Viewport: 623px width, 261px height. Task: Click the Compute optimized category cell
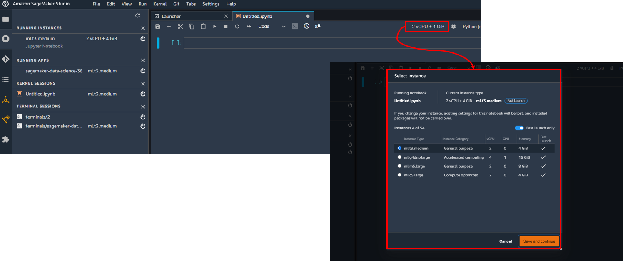click(461, 175)
